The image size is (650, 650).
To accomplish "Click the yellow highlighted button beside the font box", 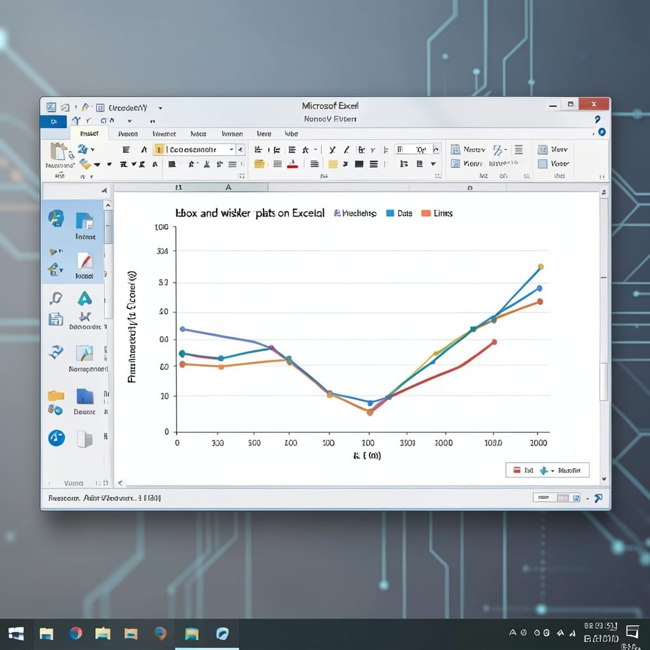I will [159, 149].
